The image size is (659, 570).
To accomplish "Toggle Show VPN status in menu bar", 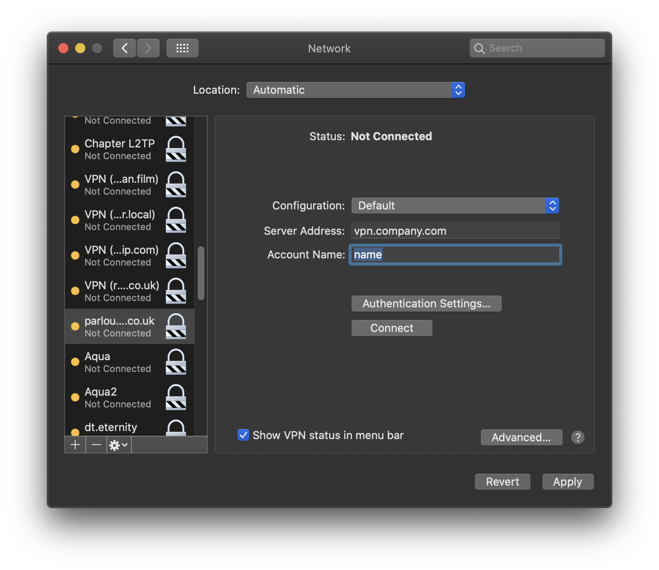I will click(243, 435).
